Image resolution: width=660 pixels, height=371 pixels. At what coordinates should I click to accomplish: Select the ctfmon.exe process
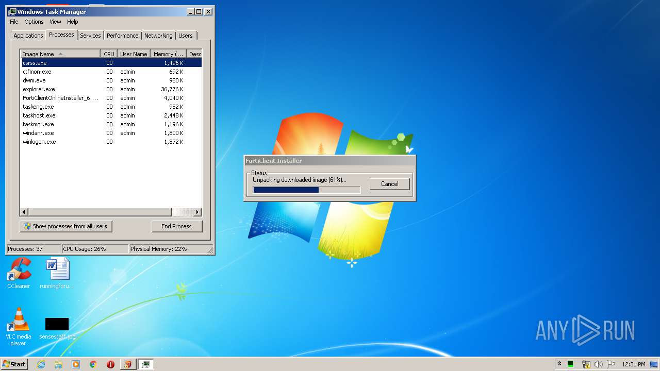(x=111, y=72)
